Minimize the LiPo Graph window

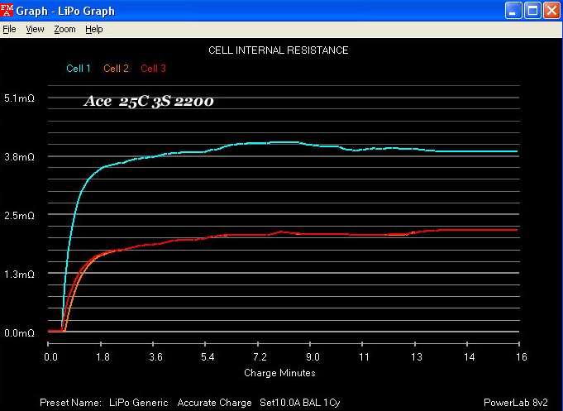coord(513,11)
